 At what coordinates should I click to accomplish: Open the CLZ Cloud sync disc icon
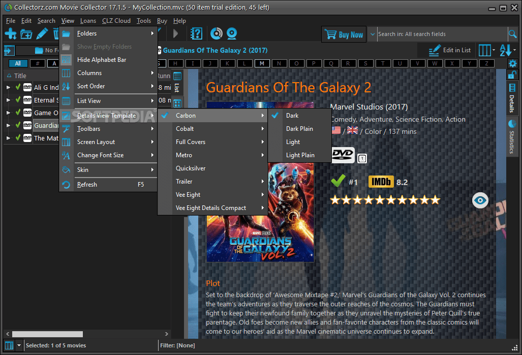click(216, 33)
